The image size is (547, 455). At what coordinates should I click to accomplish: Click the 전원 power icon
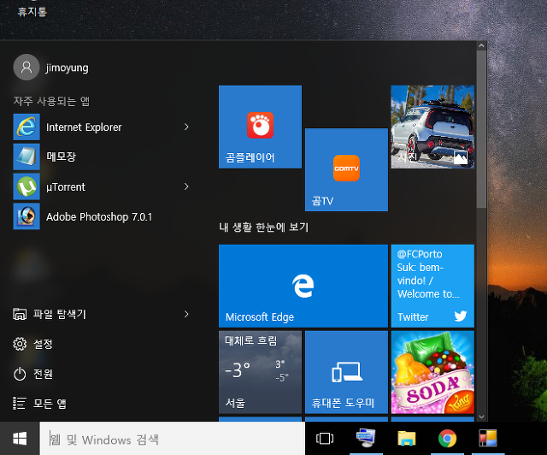20,374
